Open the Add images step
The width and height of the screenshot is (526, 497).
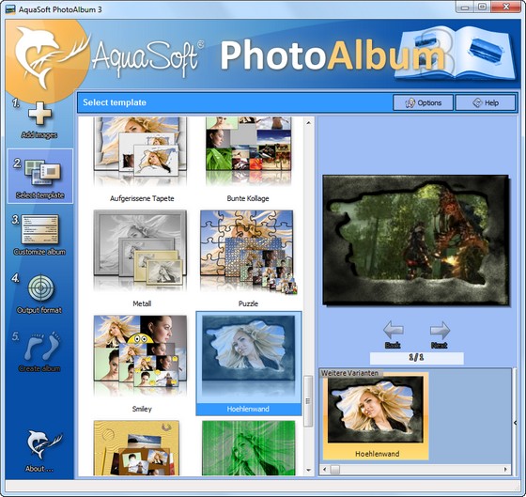click(x=39, y=120)
